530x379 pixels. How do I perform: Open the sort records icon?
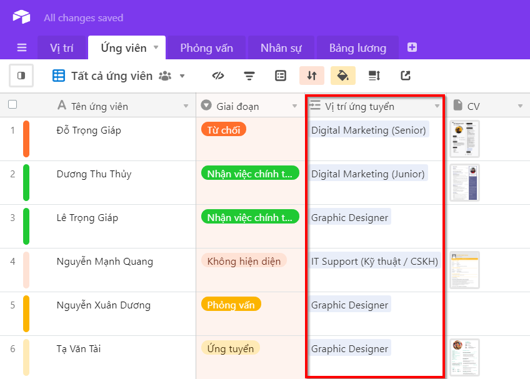click(x=312, y=76)
